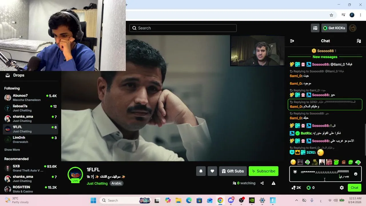Open KICKs balance icon
Image resolution: width=366 pixels, height=206 pixels.
(309, 188)
